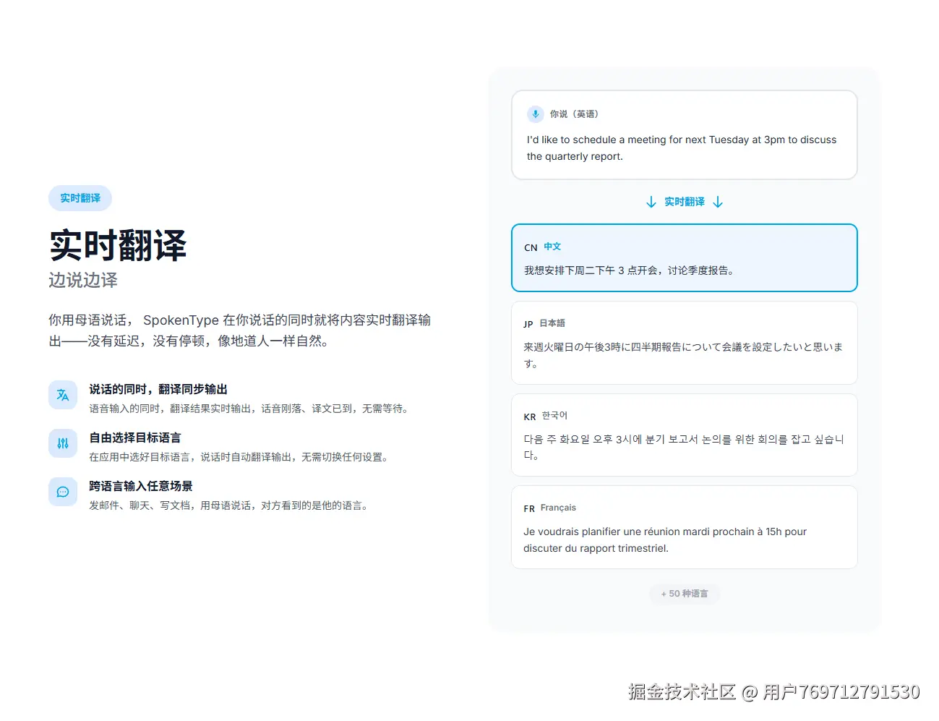Click the 实时翻译 main heading
Viewport: 939px width, 721px height.
pos(118,246)
